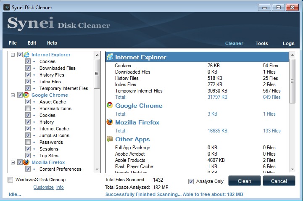Enable Windows Disk Cleanup checkbox
Viewport: 303px width, 201px height.
click(x=11, y=180)
